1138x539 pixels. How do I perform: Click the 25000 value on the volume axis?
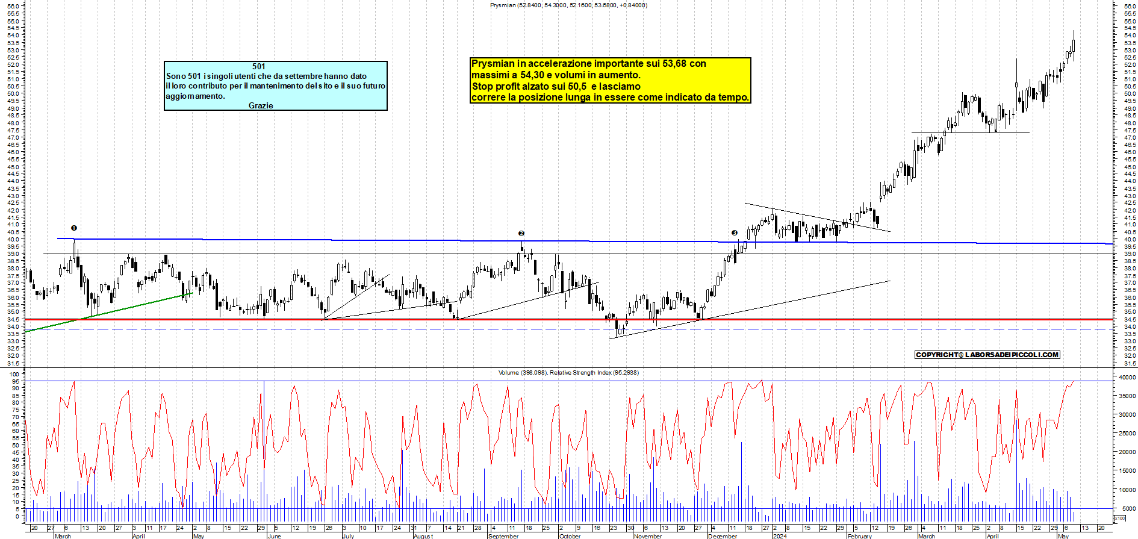tap(1127, 434)
